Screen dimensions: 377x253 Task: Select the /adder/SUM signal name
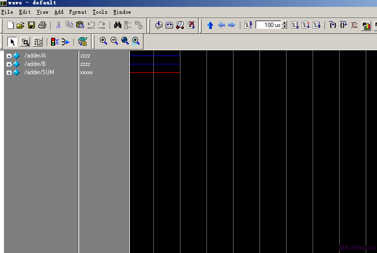click(x=39, y=72)
